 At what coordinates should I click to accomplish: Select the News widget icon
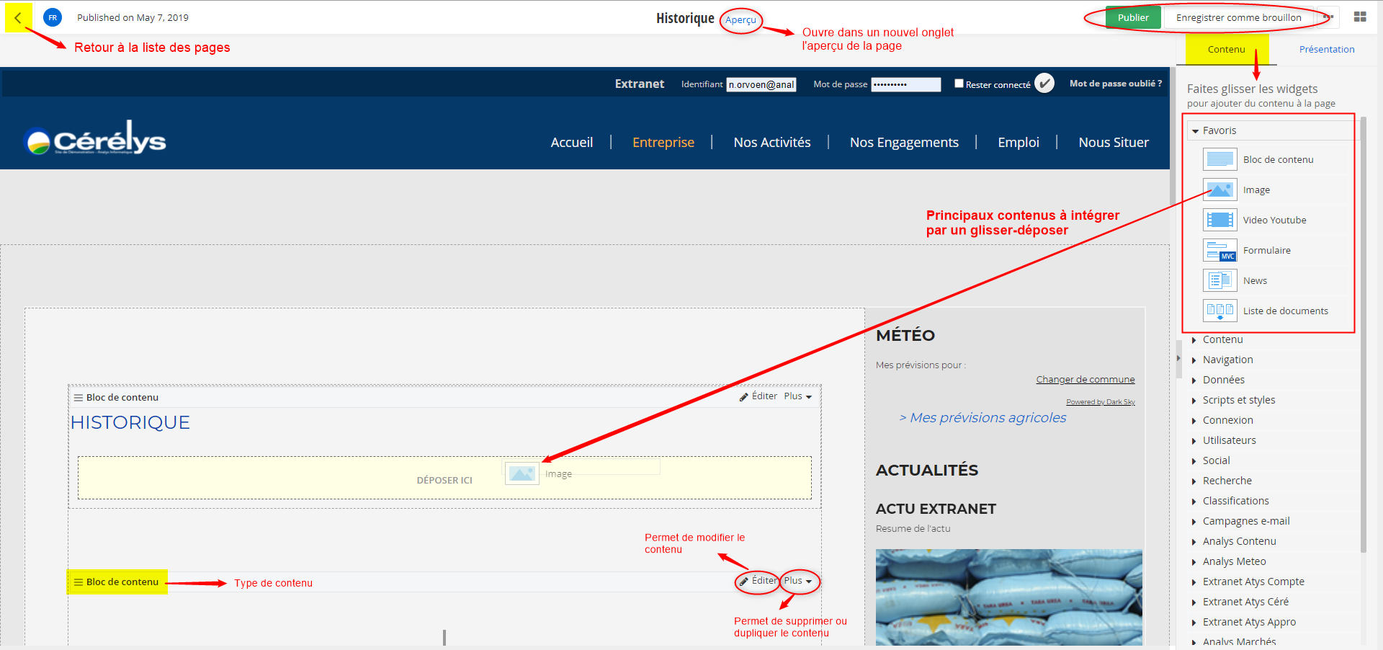pyautogui.click(x=1219, y=280)
